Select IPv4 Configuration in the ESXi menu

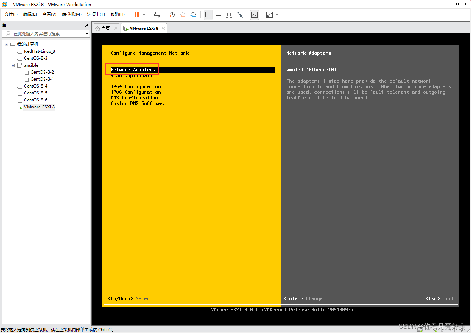pyautogui.click(x=136, y=86)
